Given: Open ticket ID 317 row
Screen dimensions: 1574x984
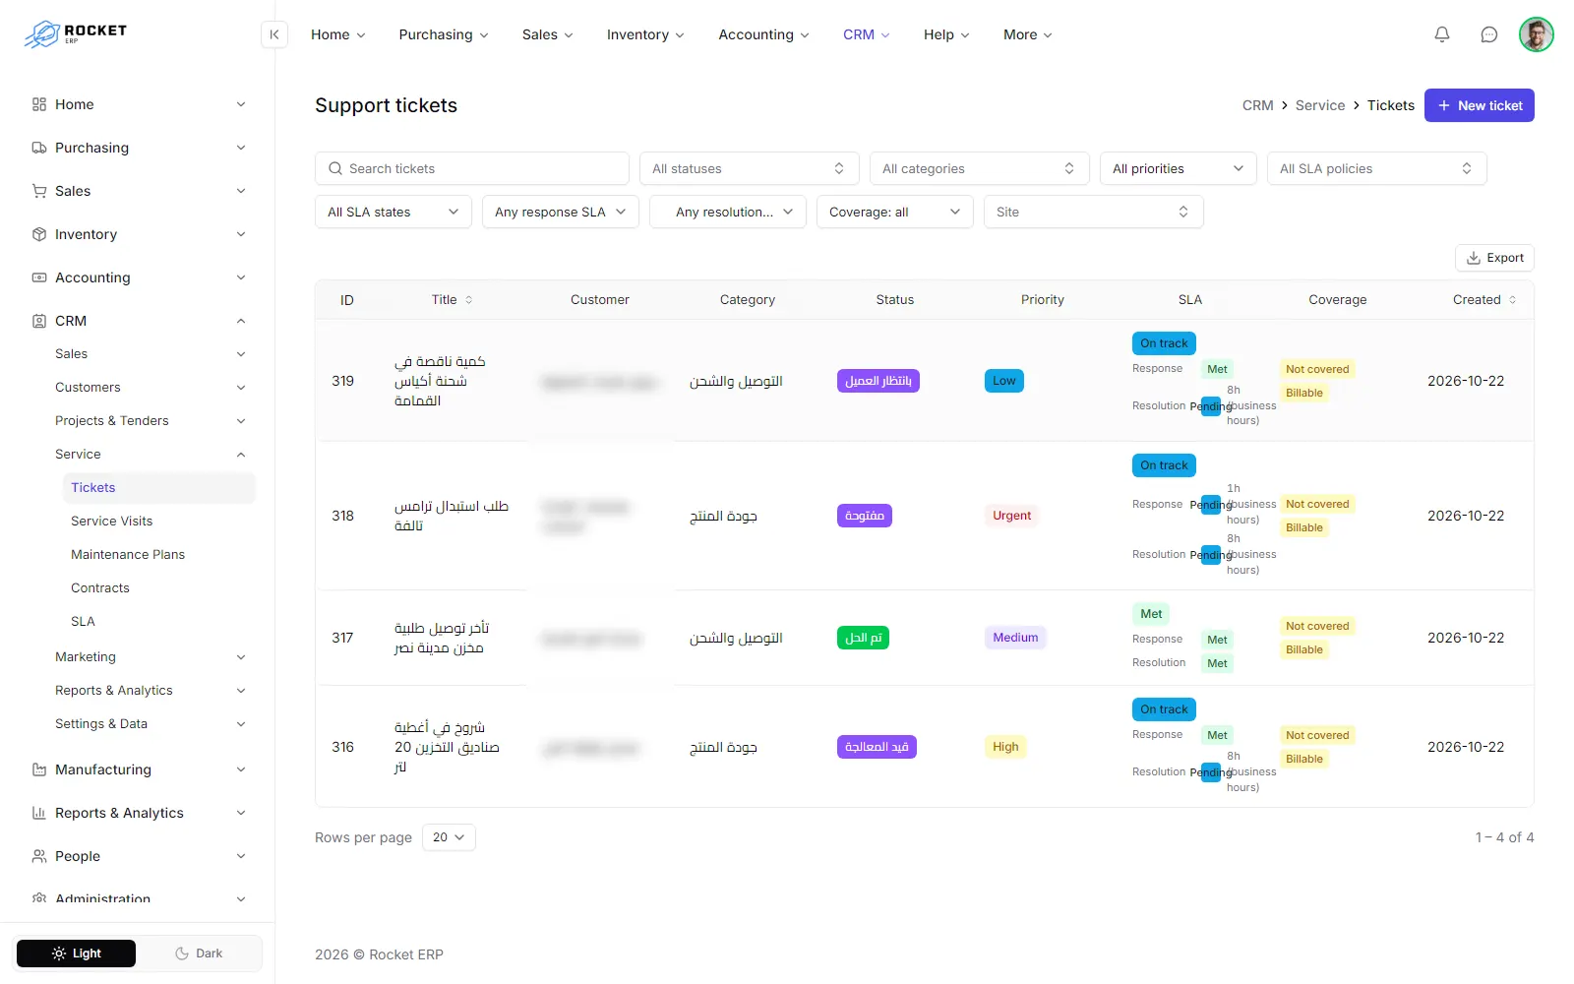Looking at the screenshot, I should 925,638.
